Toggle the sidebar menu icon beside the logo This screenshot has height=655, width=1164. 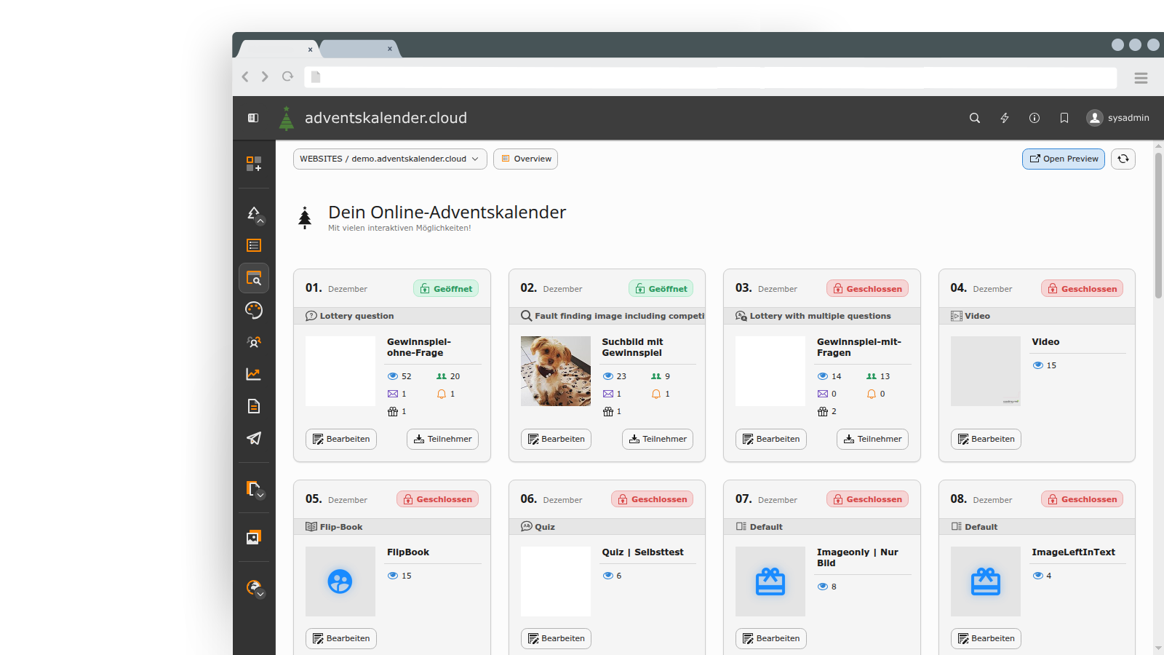(253, 118)
